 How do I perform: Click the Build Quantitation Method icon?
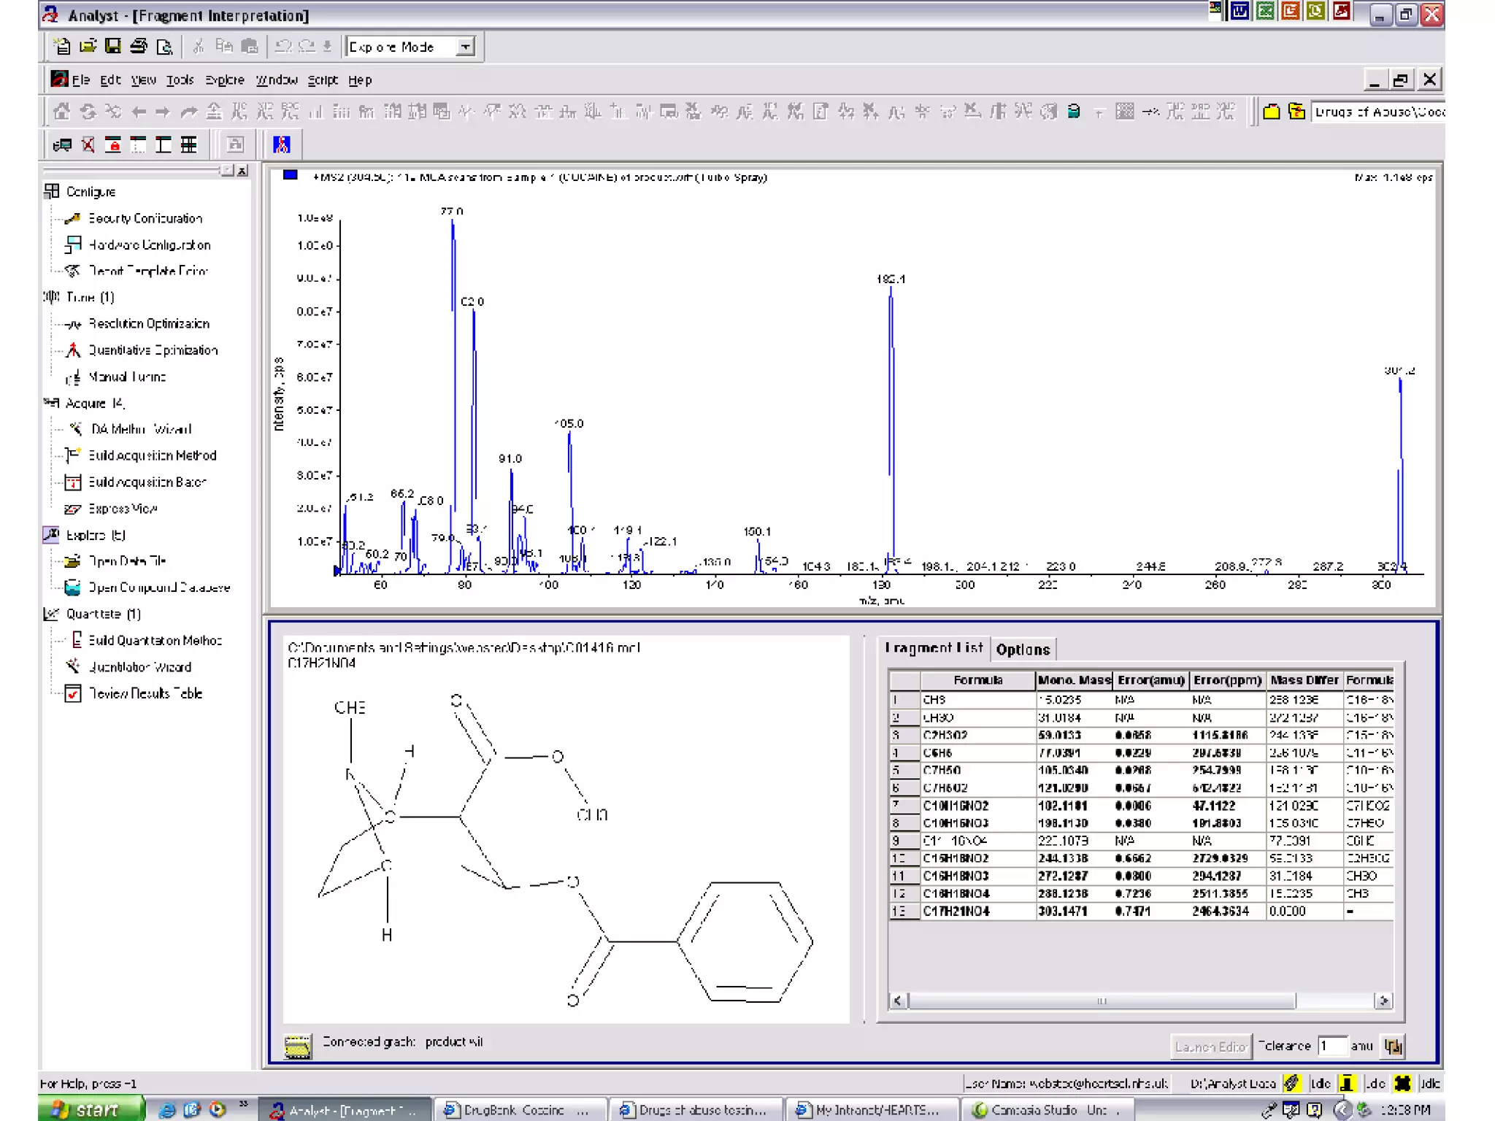(75, 640)
